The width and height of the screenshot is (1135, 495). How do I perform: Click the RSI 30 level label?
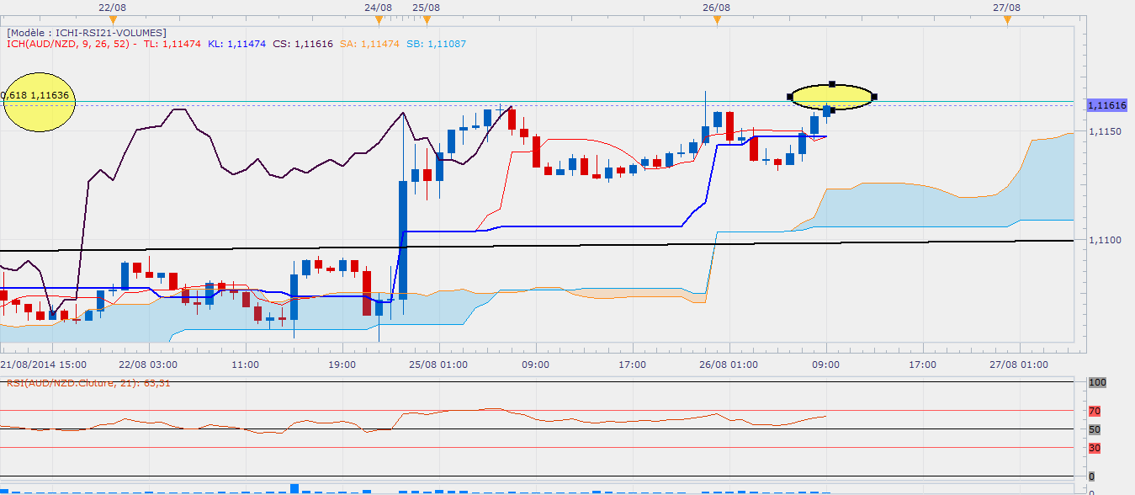coord(1095,448)
